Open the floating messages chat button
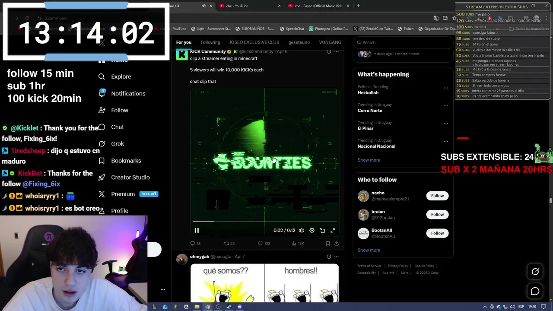Image resolution: width=553 pixels, height=311 pixels. click(x=535, y=292)
